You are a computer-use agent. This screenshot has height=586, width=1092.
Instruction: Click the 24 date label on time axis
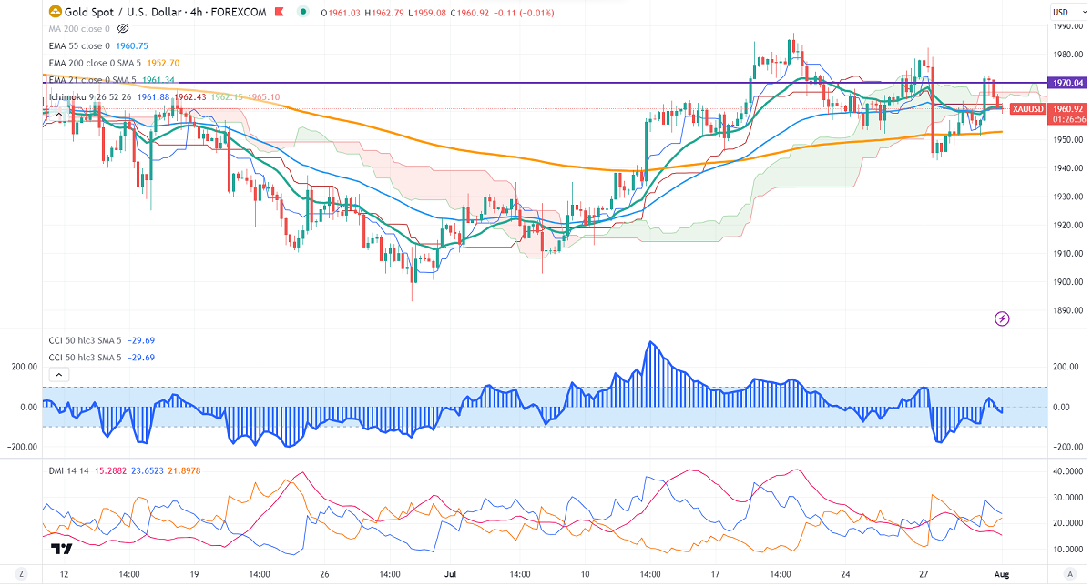845,574
